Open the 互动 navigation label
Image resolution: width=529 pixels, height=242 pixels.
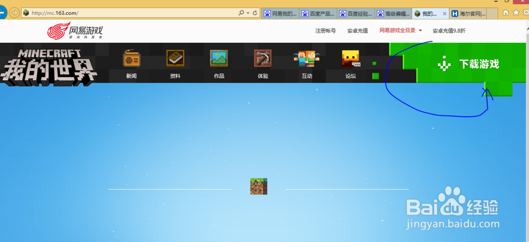pyautogui.click(x=307, y=76)
